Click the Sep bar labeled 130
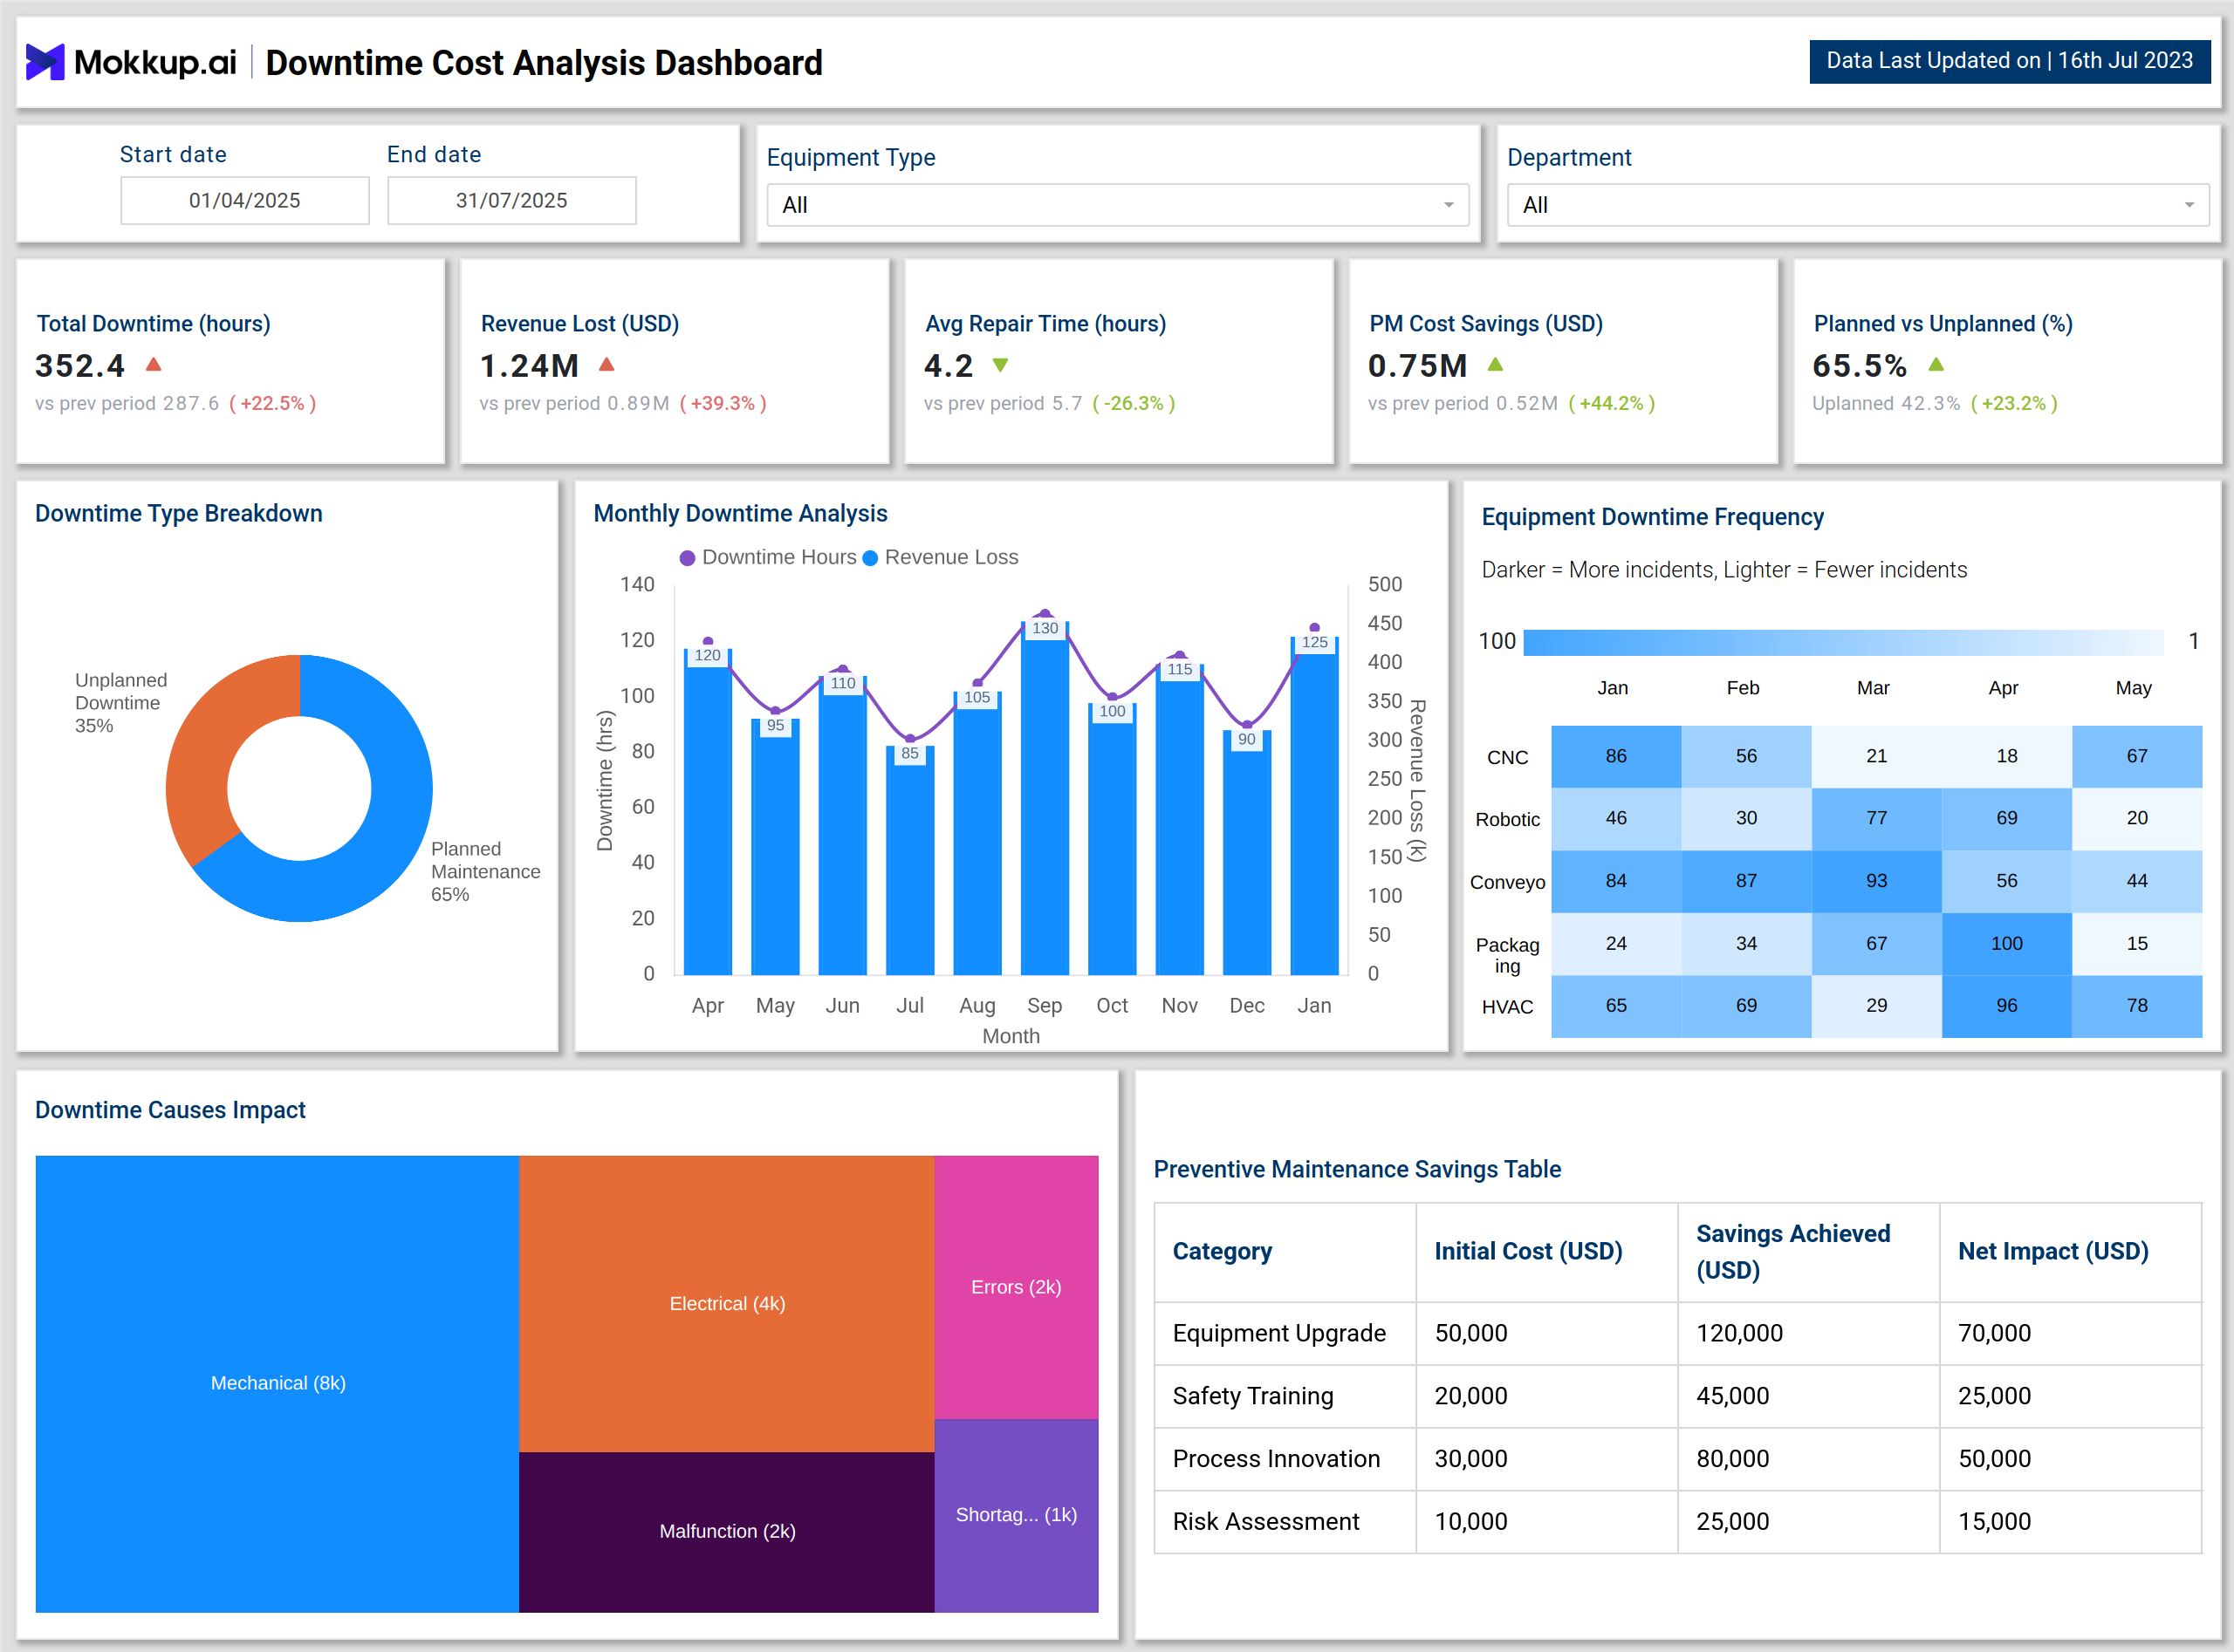Viewport: 2234px width, 1652px height. pyautogui.click(x=1045, y=797)
